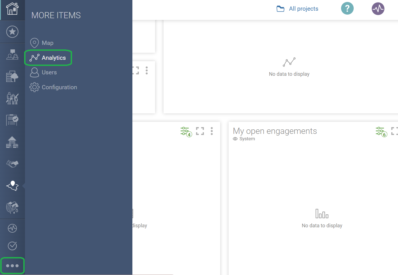Open the family people sidebar module

[12, 98]
